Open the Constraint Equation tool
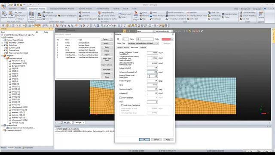275x155 pixels. pos(88,19)
